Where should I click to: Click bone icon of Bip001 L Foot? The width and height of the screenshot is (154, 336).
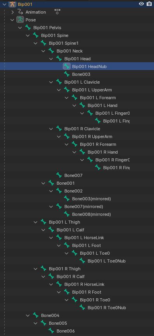[67, 245]
